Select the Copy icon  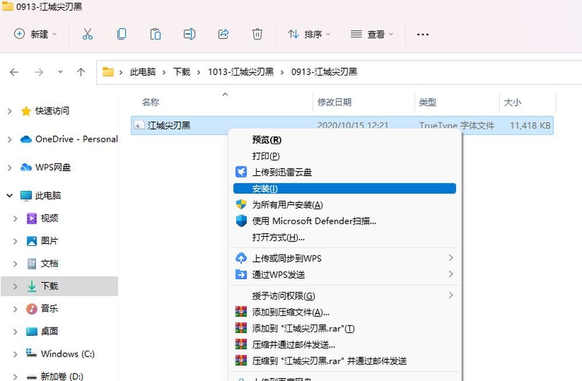click(122, 34)
